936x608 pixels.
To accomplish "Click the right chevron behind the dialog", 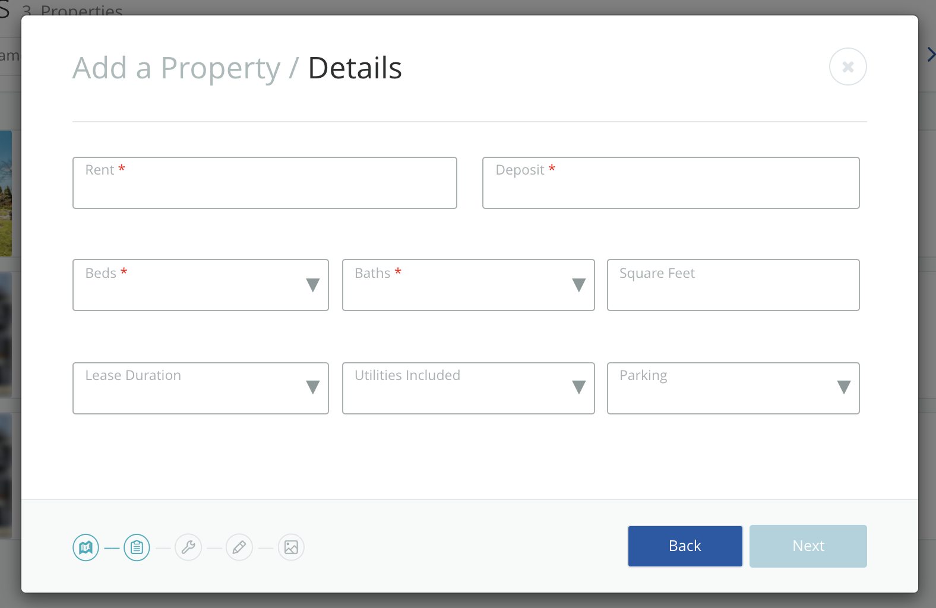I will pyautogui.click(x=931, y=55).
